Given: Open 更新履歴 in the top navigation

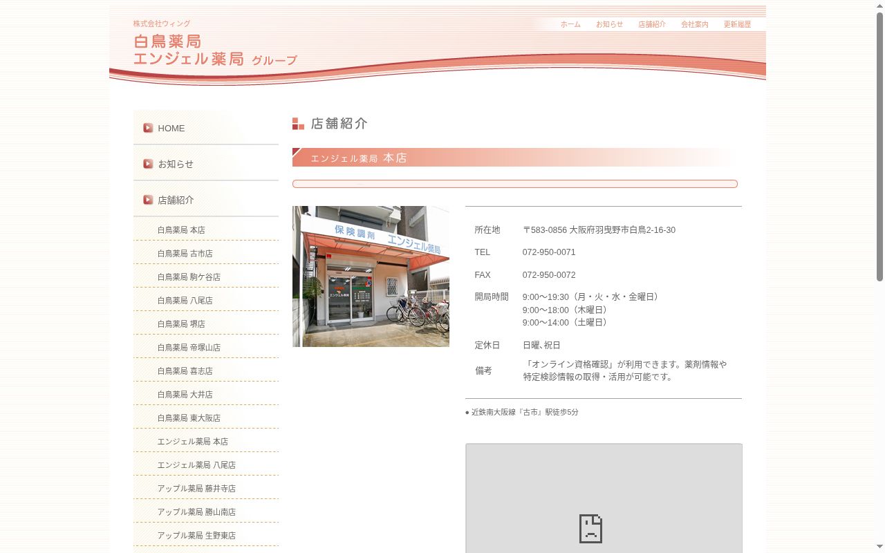Looking at the screenshot, I should 737,24.
